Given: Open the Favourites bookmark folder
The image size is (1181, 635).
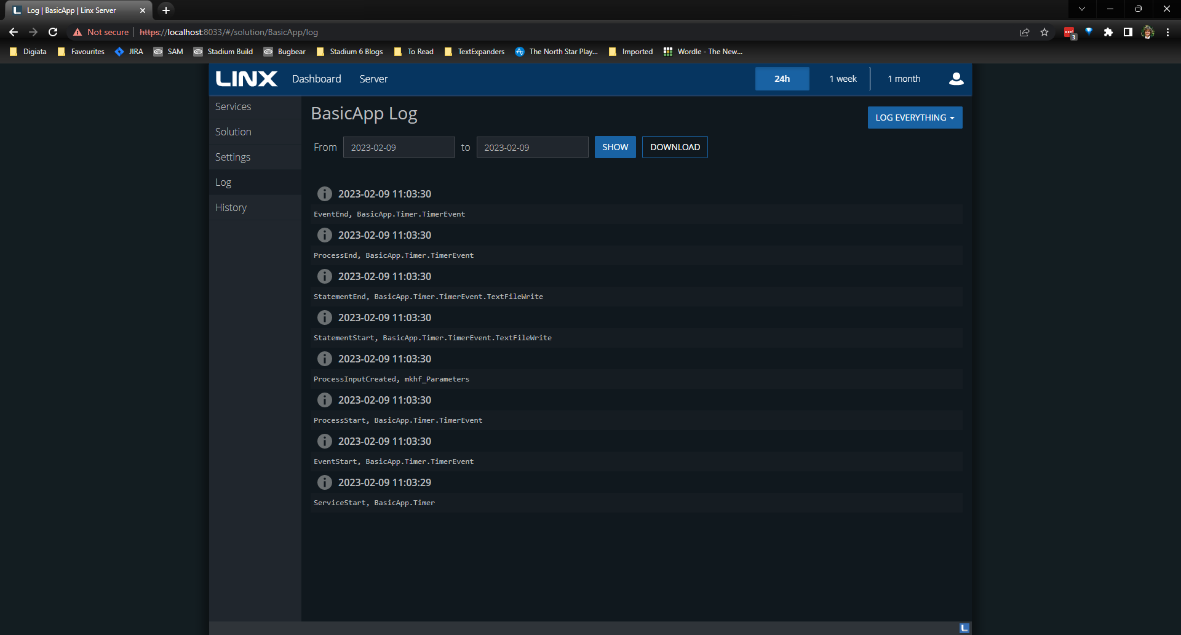Looking at the screenshot, I should click(81, 52).
